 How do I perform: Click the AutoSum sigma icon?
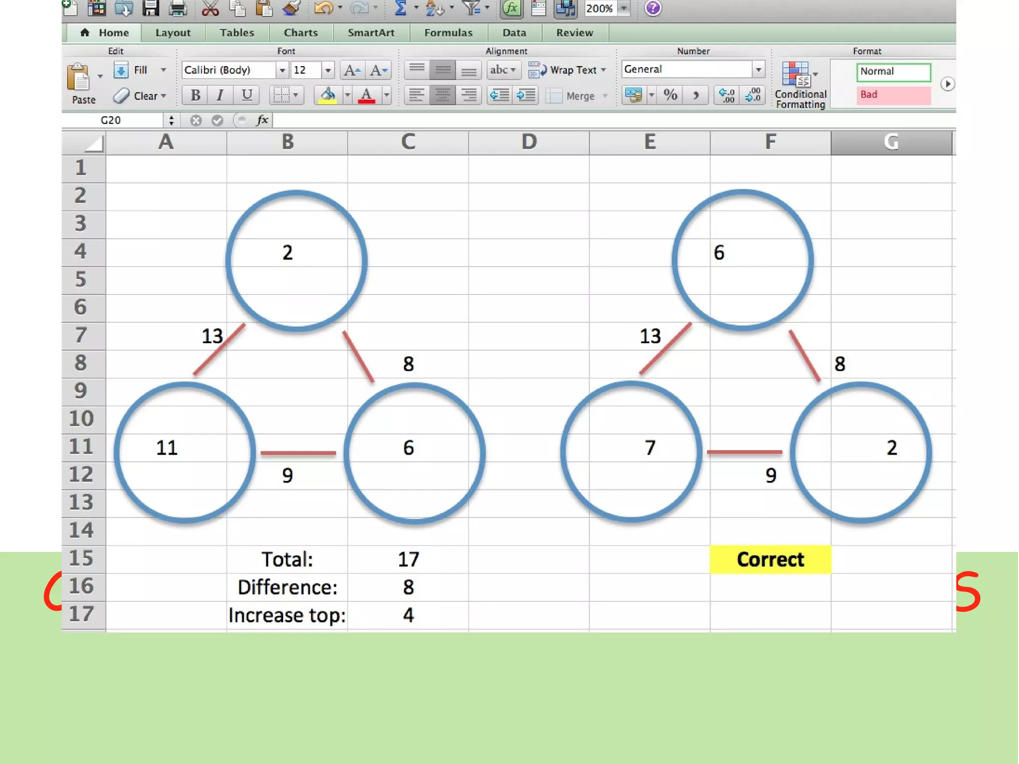click(401, 8)
